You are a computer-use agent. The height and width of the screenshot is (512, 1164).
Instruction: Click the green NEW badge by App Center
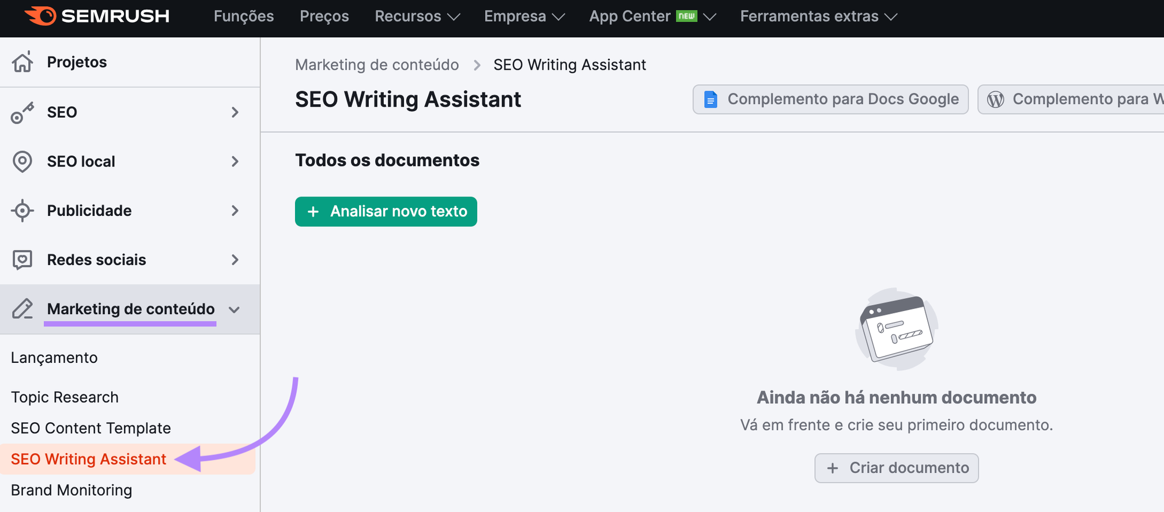(x=687, y=16)
